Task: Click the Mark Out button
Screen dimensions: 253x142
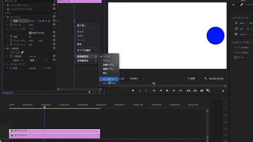Action: pos(146,91)
